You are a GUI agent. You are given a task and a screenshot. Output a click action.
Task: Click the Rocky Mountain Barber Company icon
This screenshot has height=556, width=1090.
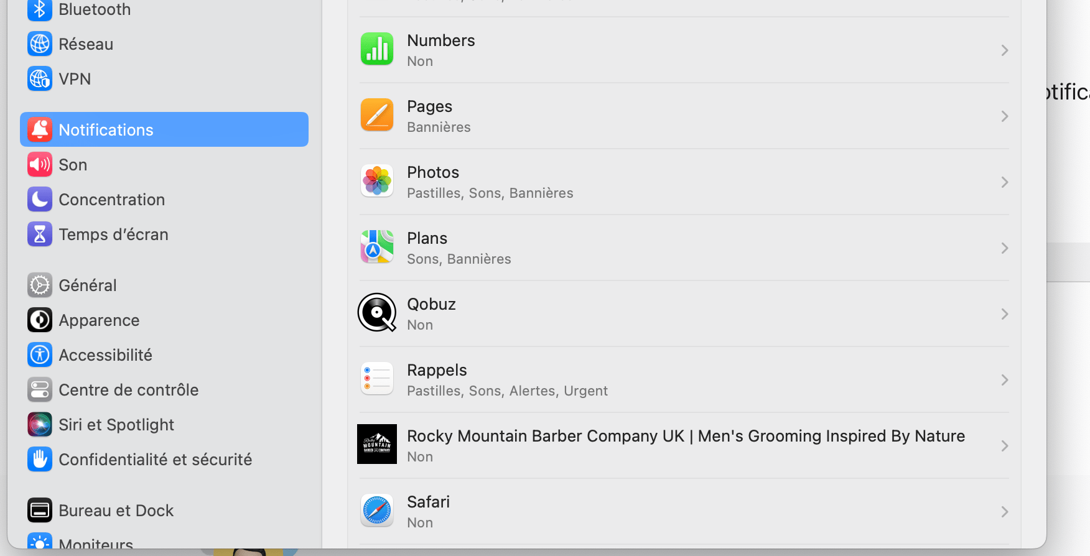point(377,444)
